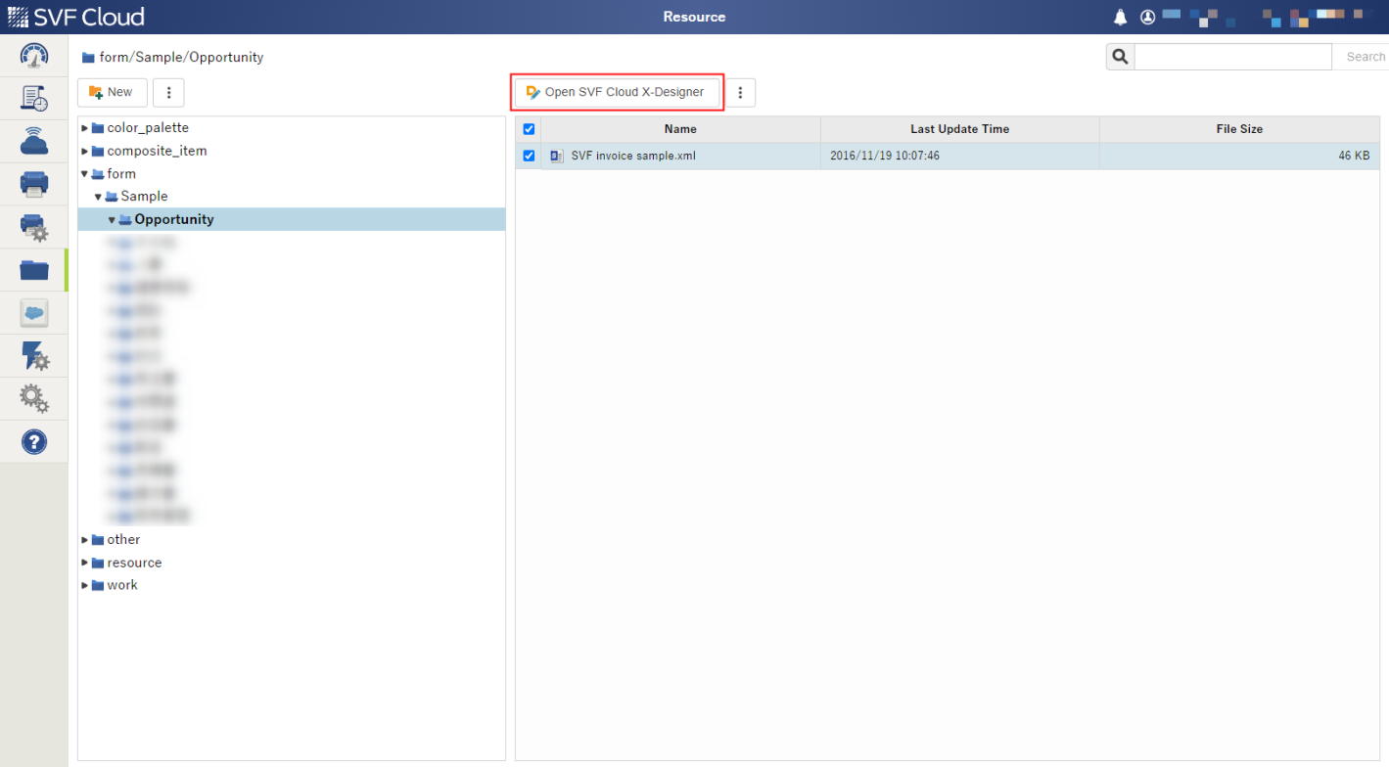Click the magnifier search icon
This screenshot has height=767, width=1389.
coord(1120,57)
